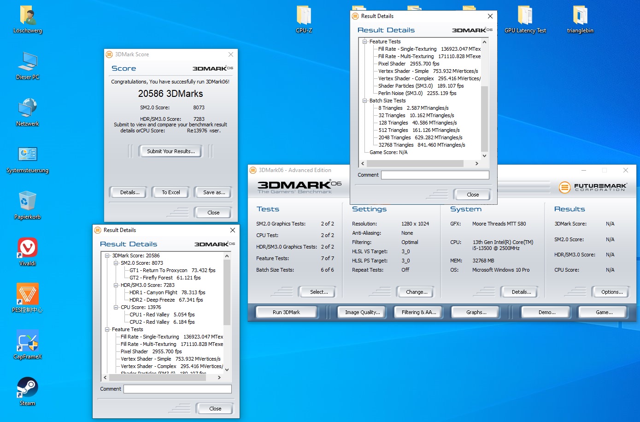This screenshot has width=640, height=422.
Task: Select Game Score: N/A row
Action: click(x=388, y=152)
